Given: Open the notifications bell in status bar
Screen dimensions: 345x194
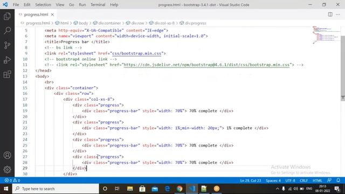Looking at the screenshot, I should (339, 180).
